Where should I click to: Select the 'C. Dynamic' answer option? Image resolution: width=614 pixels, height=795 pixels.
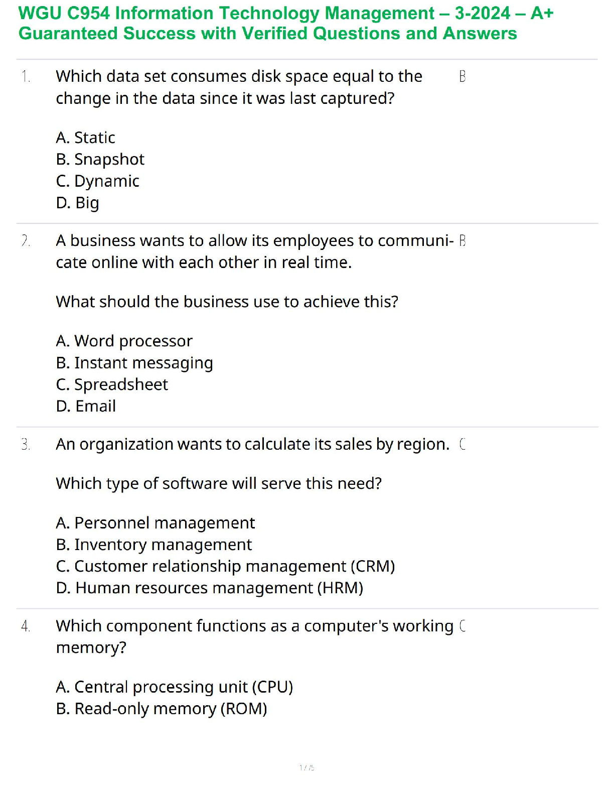(x=98, y=181)
